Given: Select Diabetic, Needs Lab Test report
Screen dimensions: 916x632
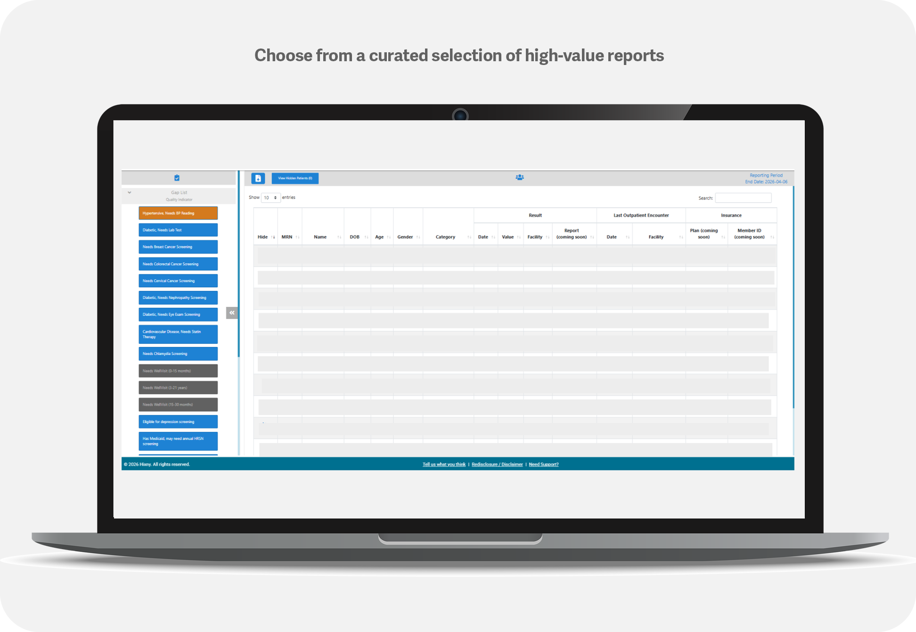Looking at the screenshot, I should 178,230.
